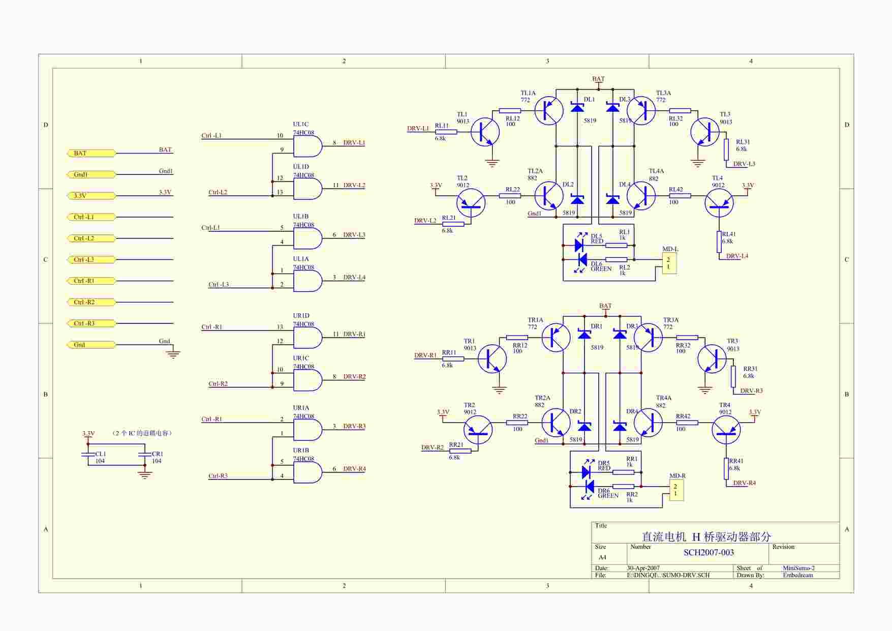
Task: Select the UL1D AND gate symbol
Action: tap(308, 189)
